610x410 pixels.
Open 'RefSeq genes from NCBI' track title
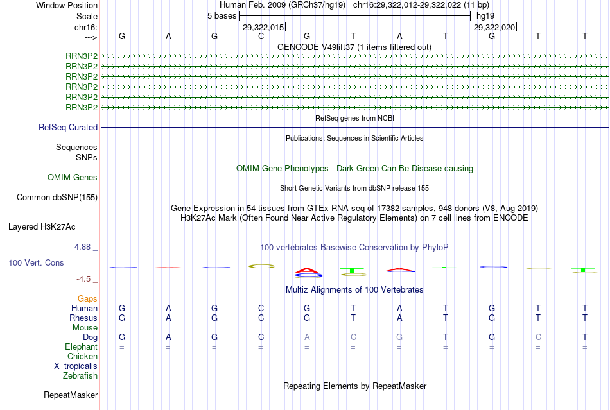(354, 118)
